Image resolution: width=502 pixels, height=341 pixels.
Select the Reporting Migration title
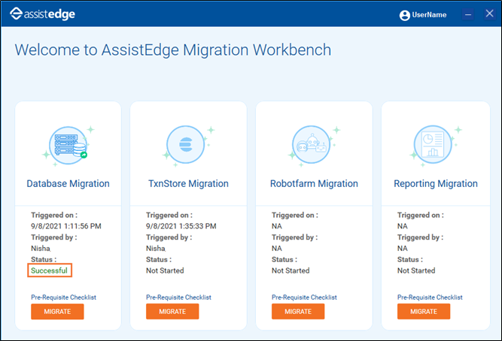pyautogui.click(x=436, y=184)
